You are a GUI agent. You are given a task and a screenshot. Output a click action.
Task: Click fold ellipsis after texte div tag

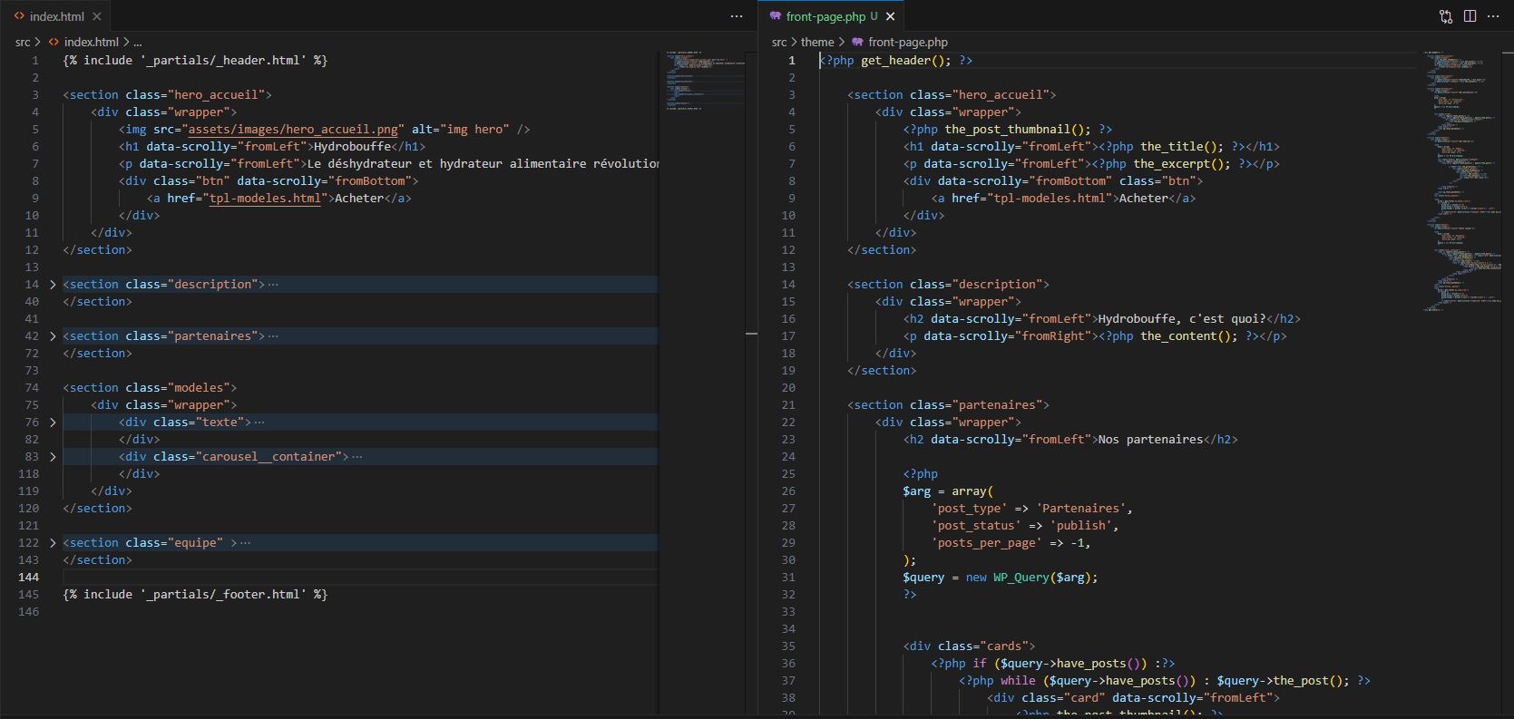(x=259, y=423)
